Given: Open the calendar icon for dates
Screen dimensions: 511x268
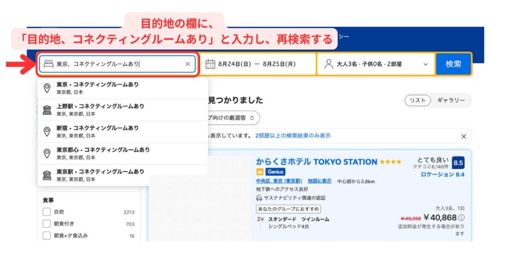Looking at the screenshot, I should (x=210, y=64).
